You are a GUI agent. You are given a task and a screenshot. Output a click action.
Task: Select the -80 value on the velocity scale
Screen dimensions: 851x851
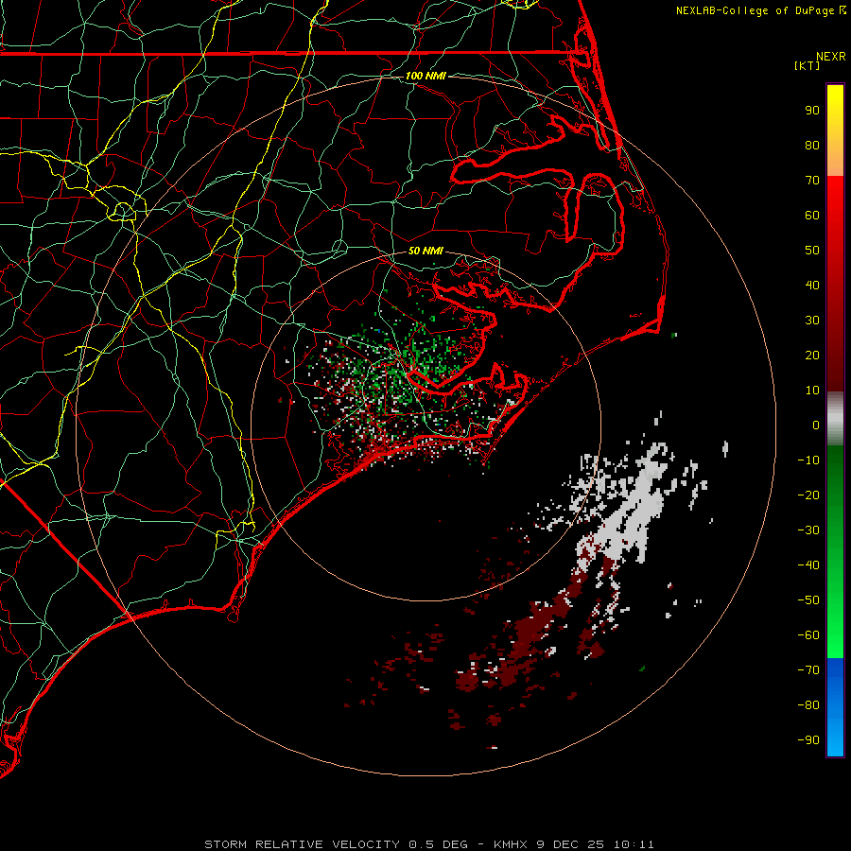pos(808,705)
